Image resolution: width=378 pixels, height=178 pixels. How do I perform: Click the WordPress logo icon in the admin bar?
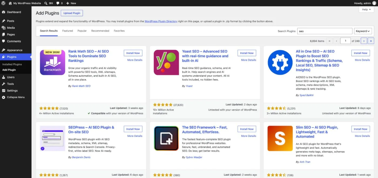[x=3, y=3]
